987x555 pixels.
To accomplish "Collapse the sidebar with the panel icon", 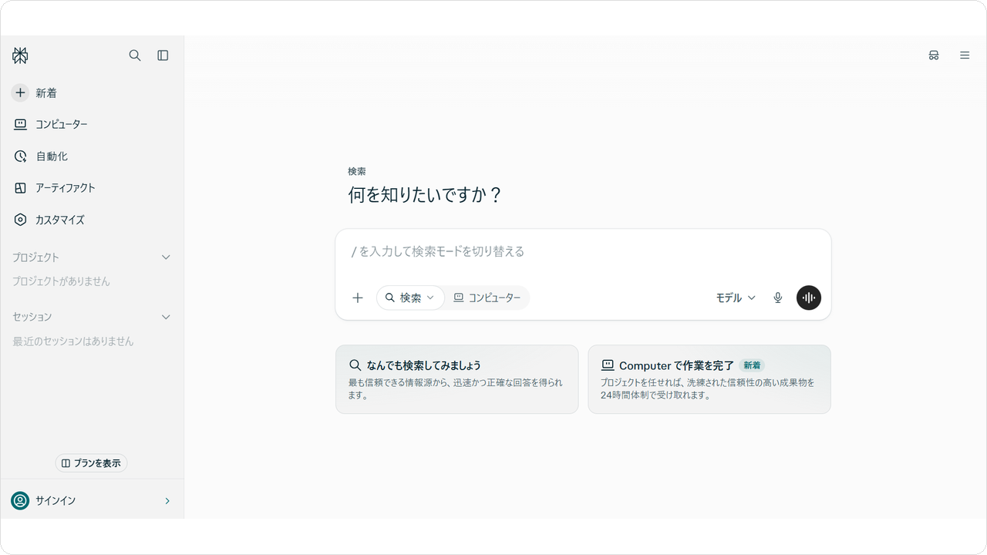I will click(x=163, y=55).
